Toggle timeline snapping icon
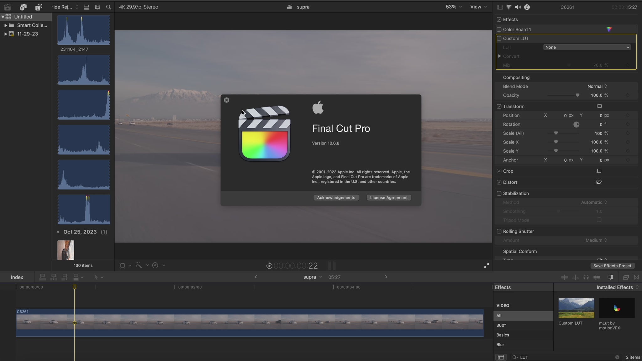 tap(597, 277)
